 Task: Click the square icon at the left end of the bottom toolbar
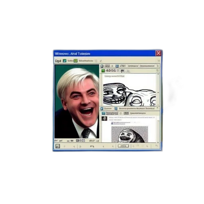[x=57, y=146]
